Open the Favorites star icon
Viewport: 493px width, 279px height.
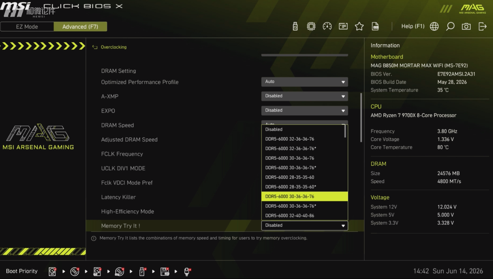359,26
